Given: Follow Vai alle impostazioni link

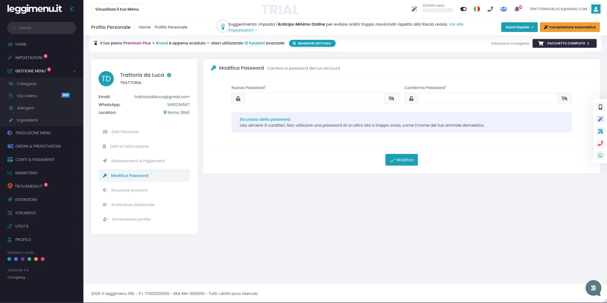Looking at the screenshot, I should click(x=456, y=24).
